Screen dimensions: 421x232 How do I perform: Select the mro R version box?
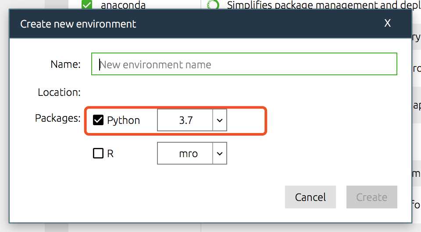pos(186,154)
